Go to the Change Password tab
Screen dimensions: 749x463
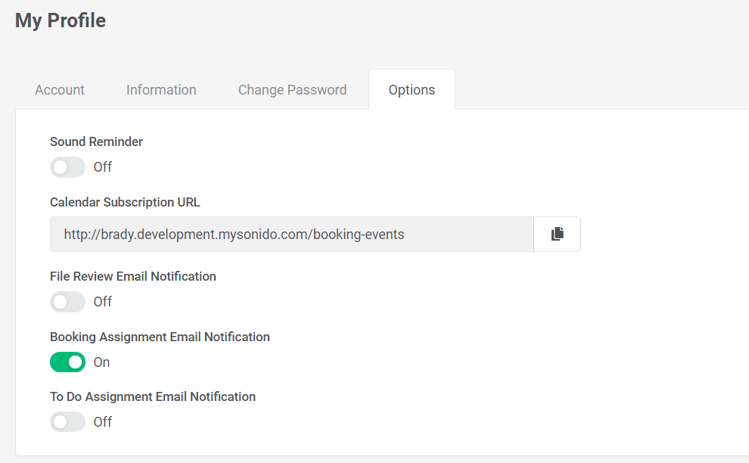[x=292, y=90]
